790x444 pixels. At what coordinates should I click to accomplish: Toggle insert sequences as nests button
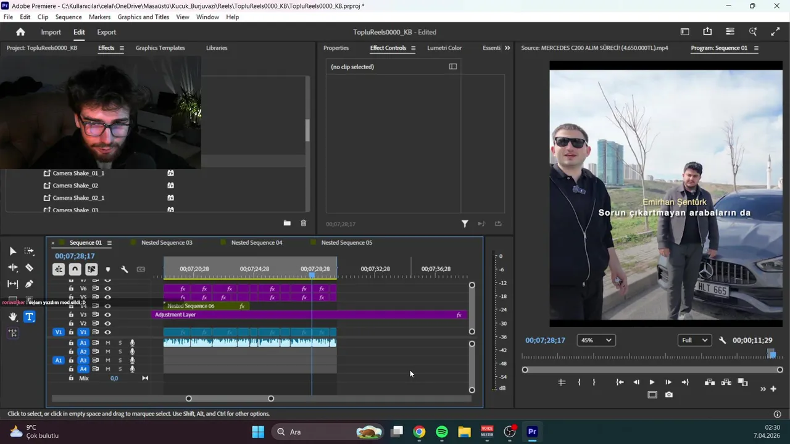click(58, 269)
